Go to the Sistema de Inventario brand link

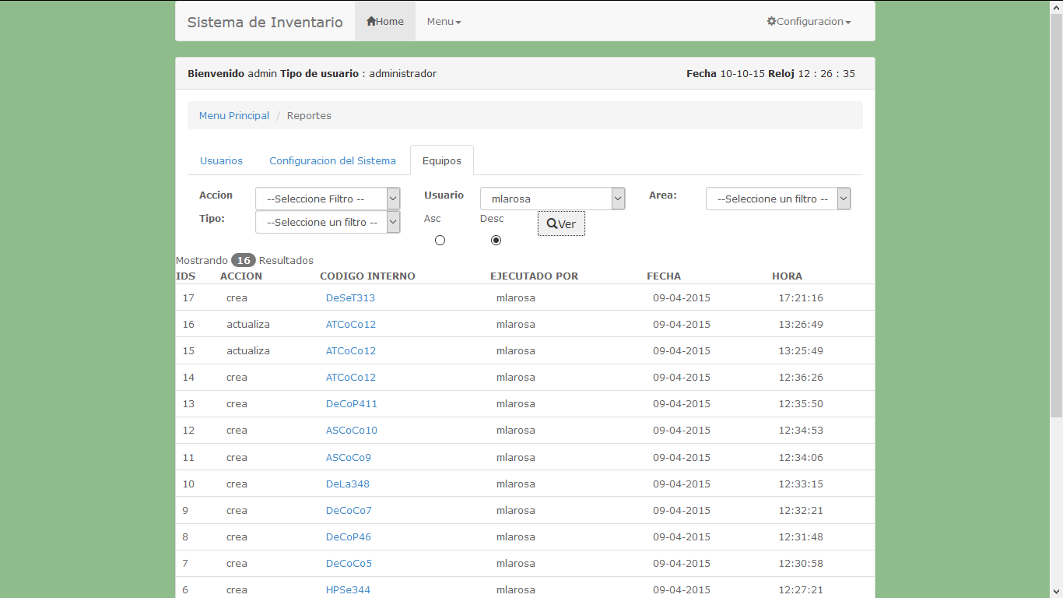(x=265, y=22)
